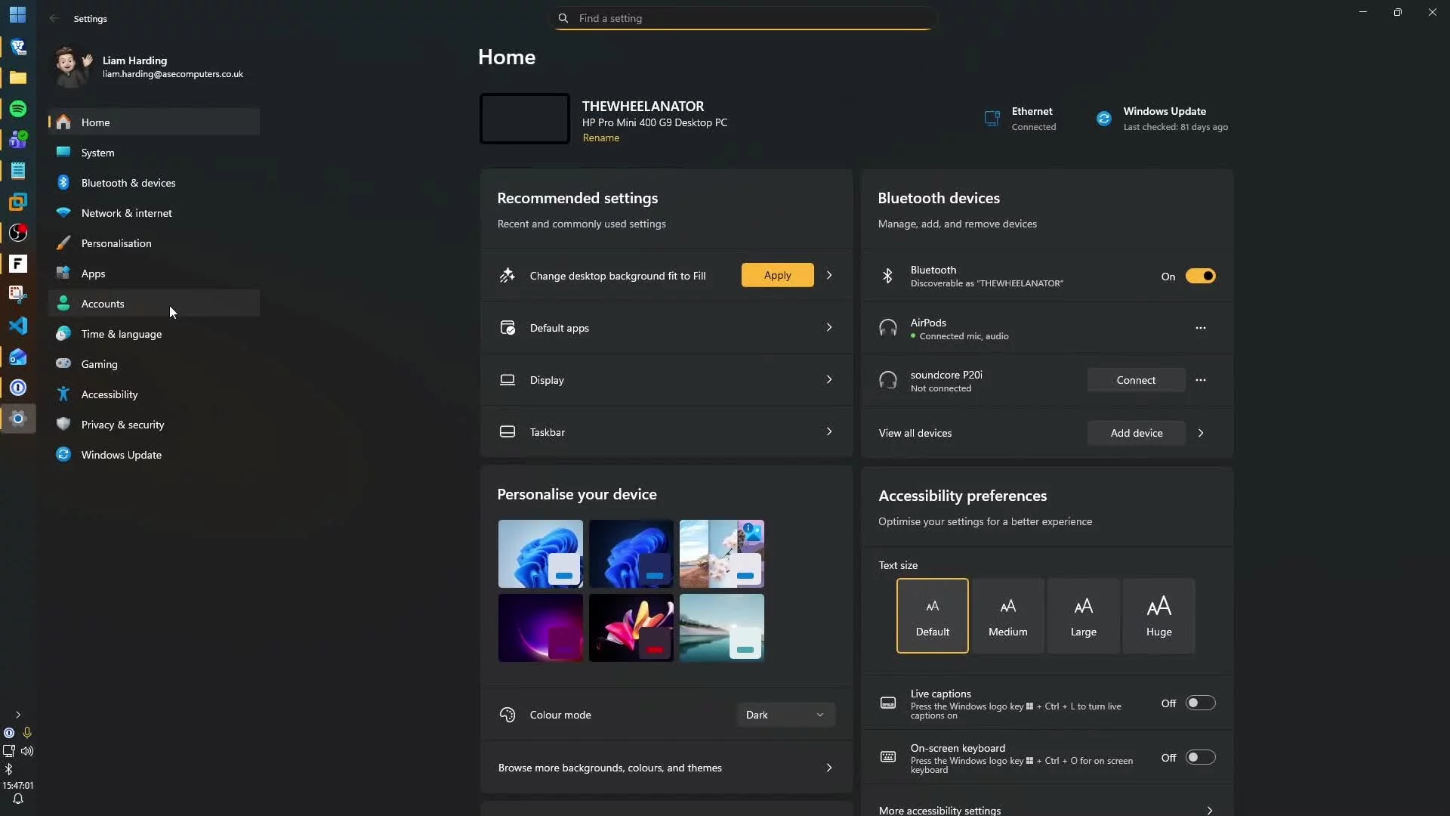
Task: Enable the On-screen keyboard toggle
Action: [x=1200, y=758]
